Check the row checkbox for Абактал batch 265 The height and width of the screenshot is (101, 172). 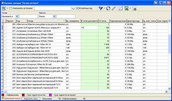coord(5,25)
